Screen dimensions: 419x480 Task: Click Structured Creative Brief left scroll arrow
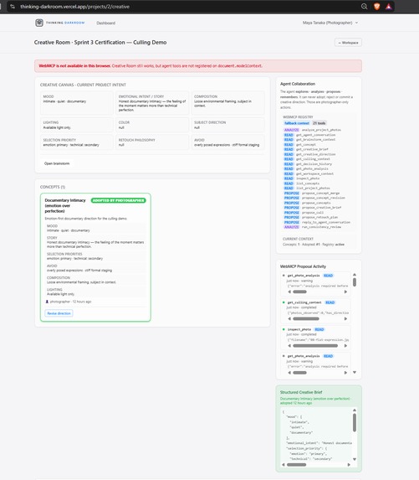point(284,465)
